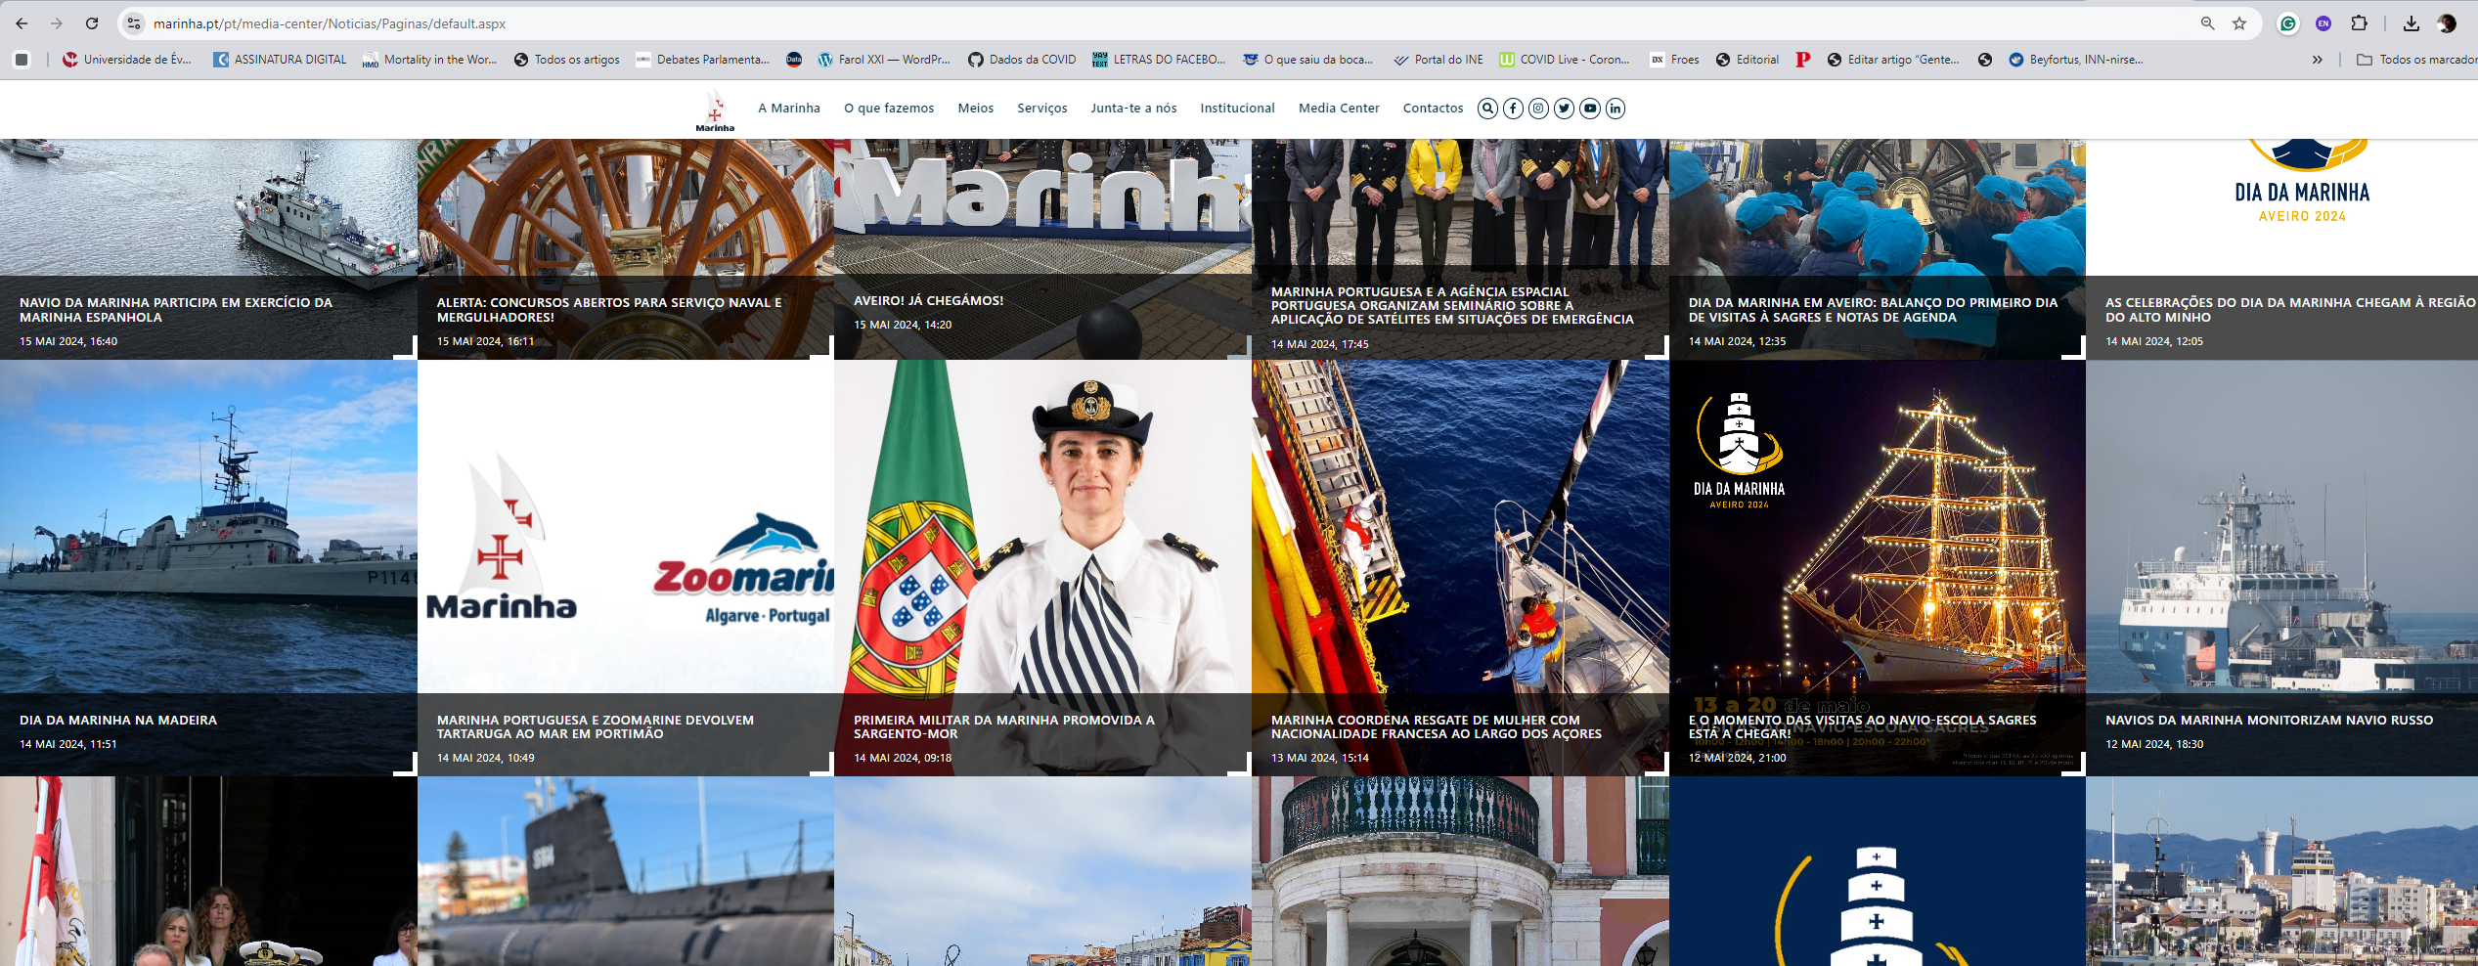
Task: Click the Marinha search icon
Action: [1487, 109]
